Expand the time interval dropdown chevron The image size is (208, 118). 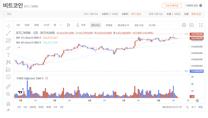click(x=61, y=25)
